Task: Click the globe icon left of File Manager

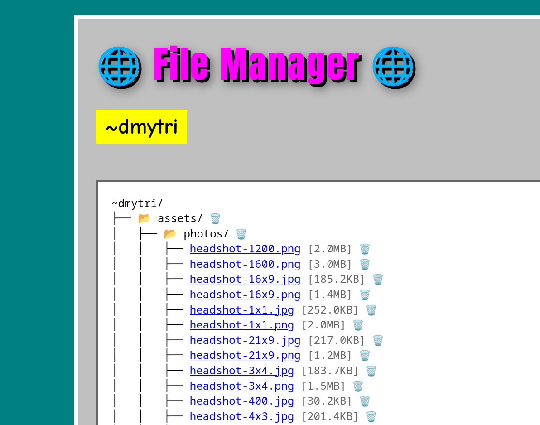Action: pos(119,66)
